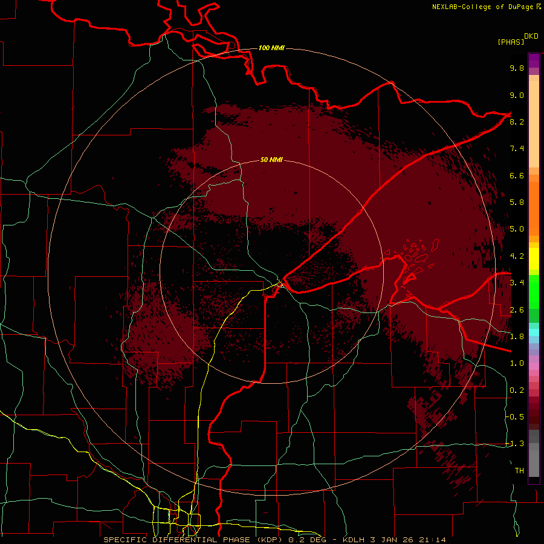This screenshot has width=544, height=544.
Task: Pick the gray segment of the color bar
Action: point(534,453)
